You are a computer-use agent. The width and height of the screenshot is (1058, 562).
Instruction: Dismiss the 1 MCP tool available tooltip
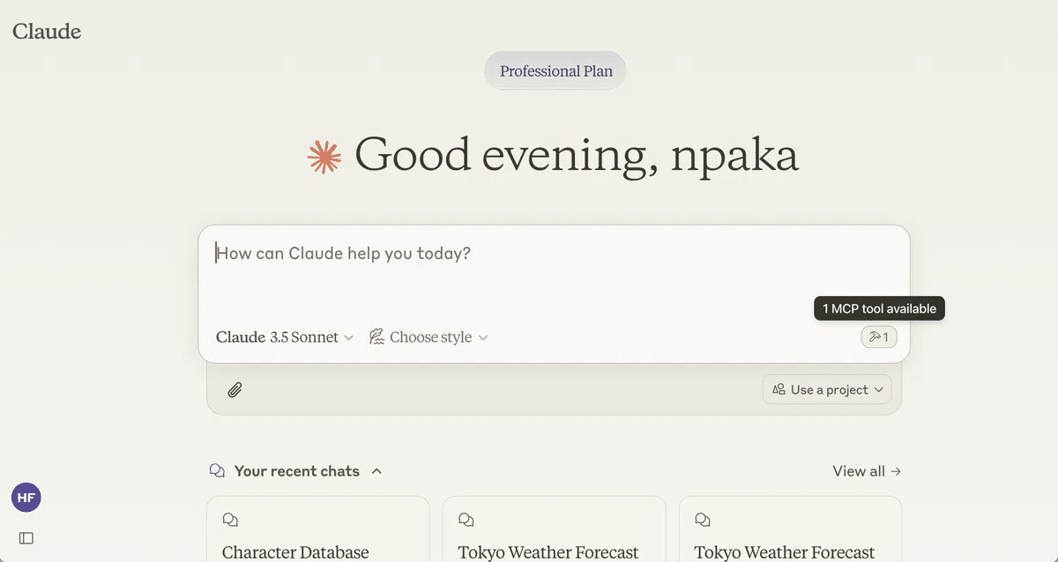click(878, 308)
